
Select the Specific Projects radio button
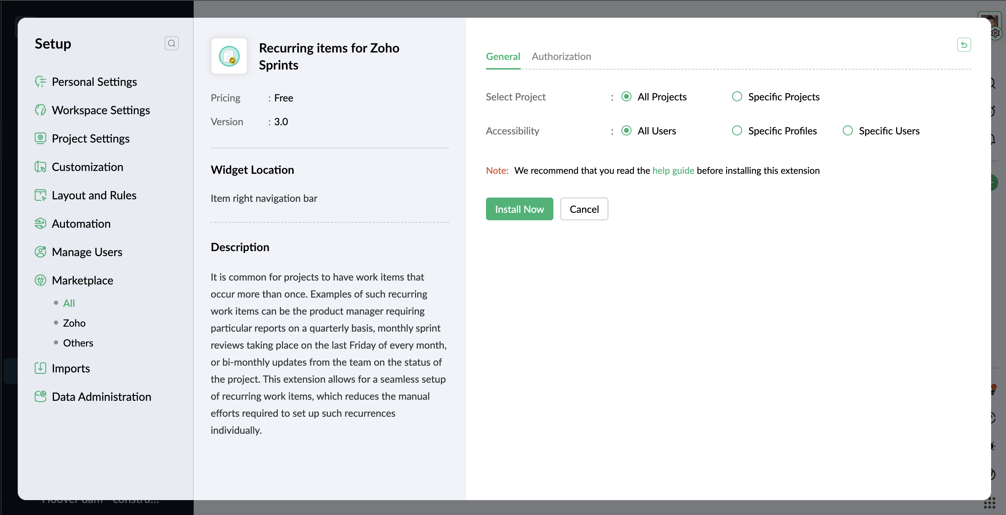(737, 96)
